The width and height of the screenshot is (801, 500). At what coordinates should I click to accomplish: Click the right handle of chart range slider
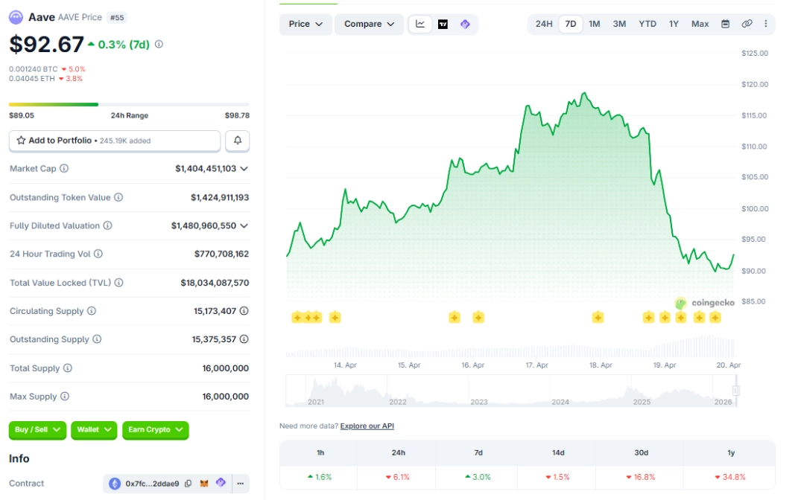click(x=735, y=391)
